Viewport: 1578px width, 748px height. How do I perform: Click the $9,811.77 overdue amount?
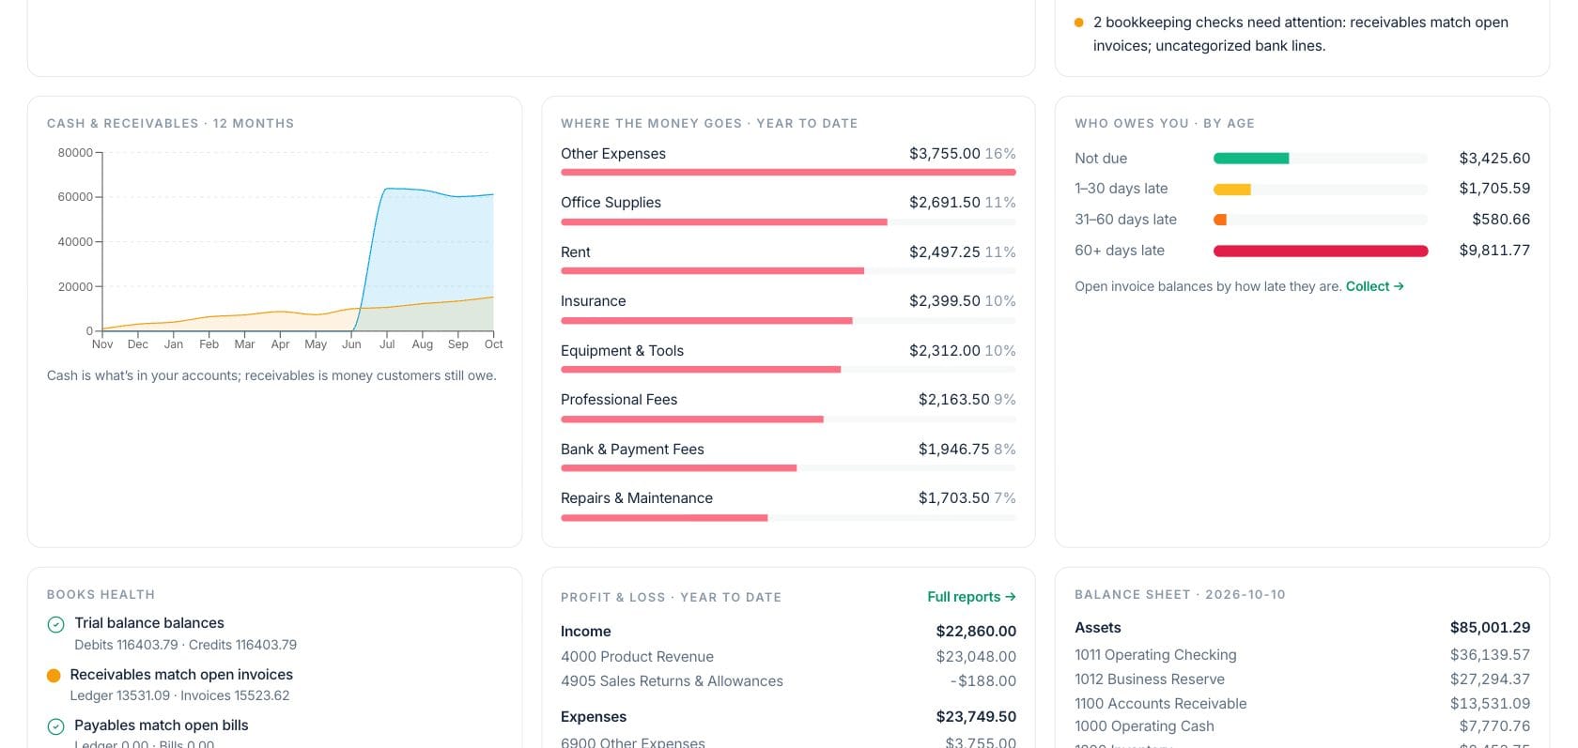(1494, 251)
